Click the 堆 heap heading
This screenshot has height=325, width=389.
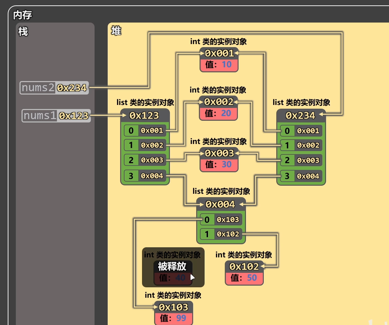tap(116, 31)
